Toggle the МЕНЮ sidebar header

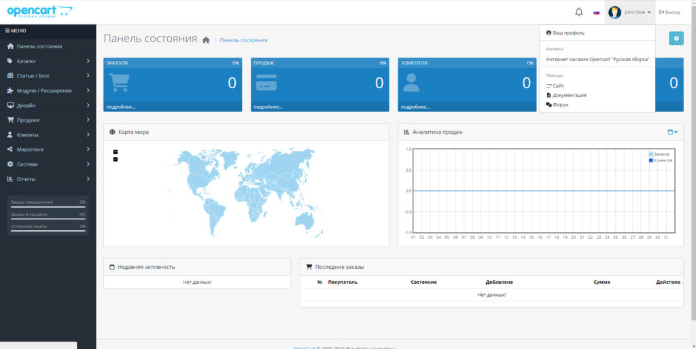click(48, 31)
